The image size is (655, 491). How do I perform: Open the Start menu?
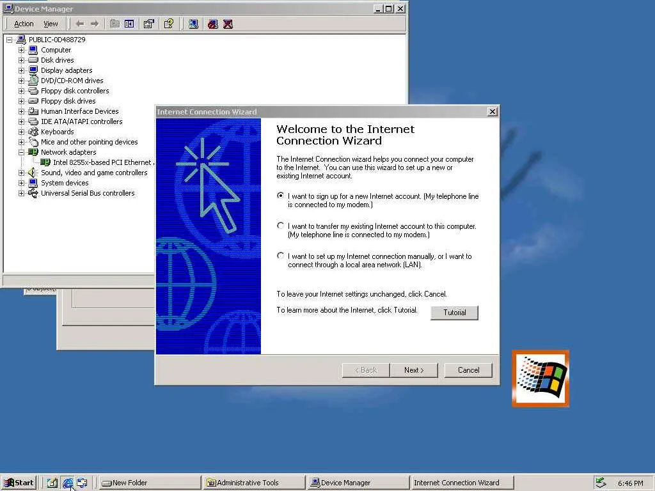[x=19, y=483]
